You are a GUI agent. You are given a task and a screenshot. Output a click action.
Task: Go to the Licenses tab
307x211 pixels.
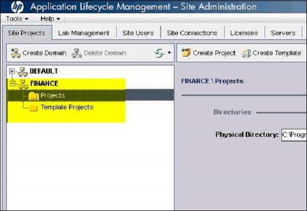[x=244, y=33]
